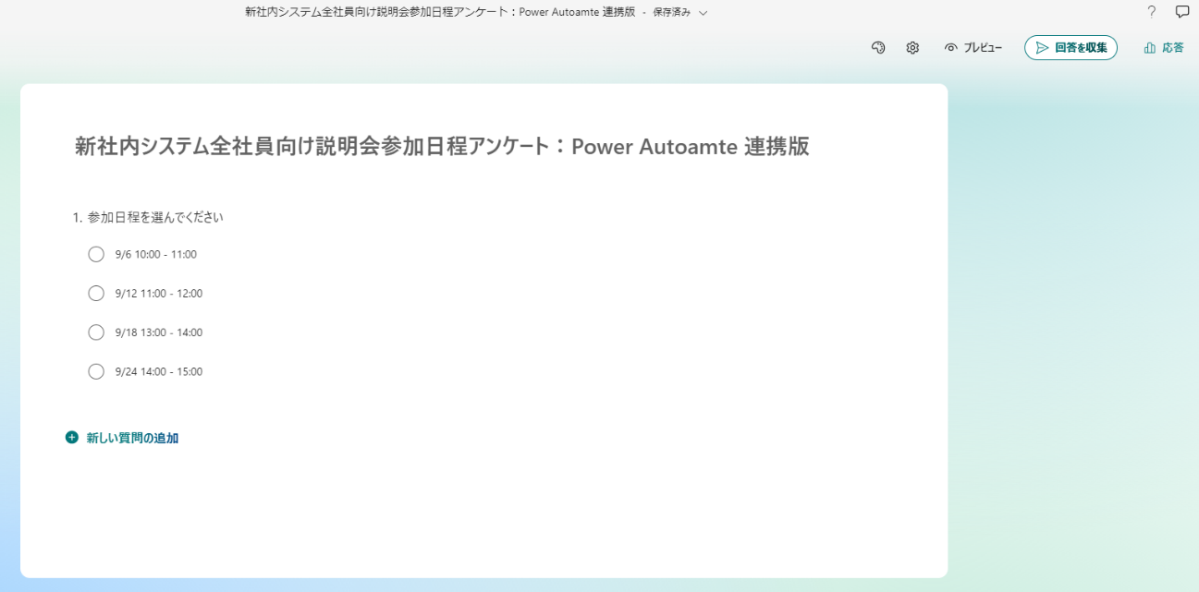
Task: Click the plus icon beside 新しい質問の追加
Action: click(x=72, y=438)
